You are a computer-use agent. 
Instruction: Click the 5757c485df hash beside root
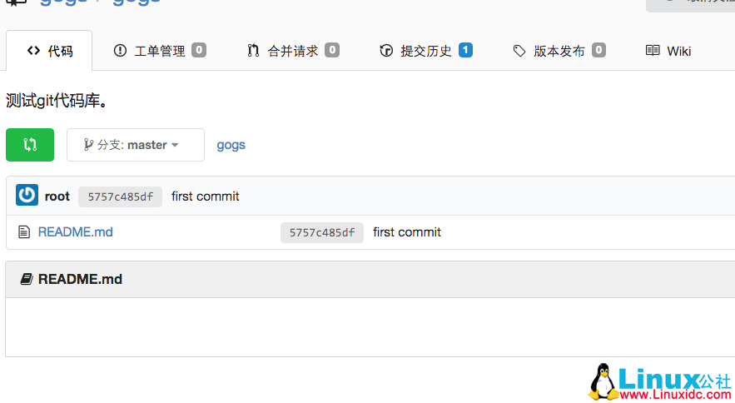point(120,197)
